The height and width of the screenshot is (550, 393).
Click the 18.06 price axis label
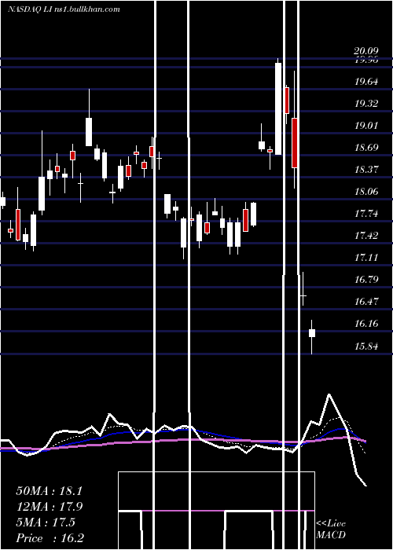coord(366,192)
